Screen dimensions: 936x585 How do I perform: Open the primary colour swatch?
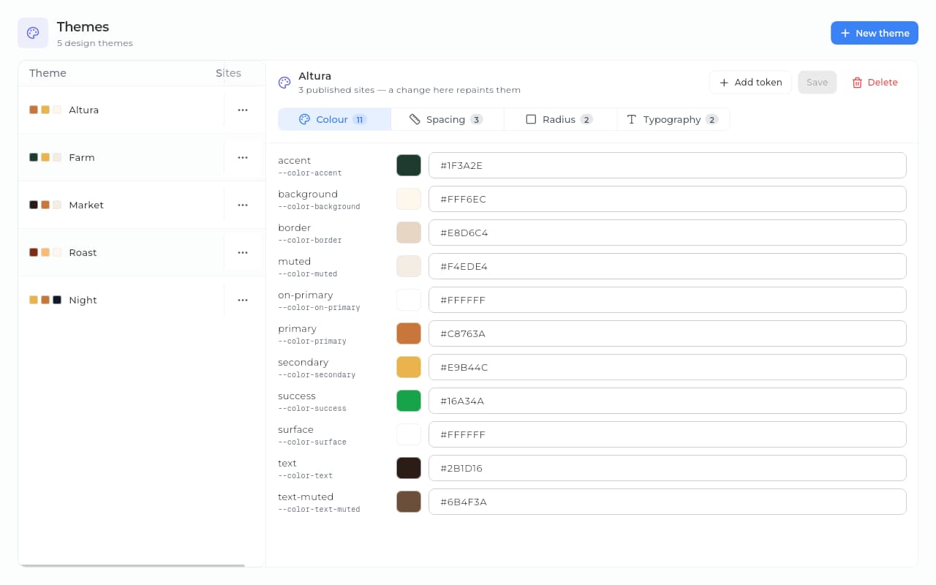click(x=409, y=333)
